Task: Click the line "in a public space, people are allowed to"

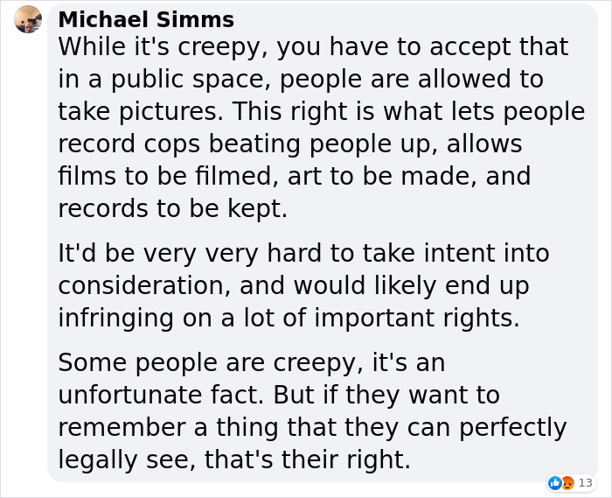Action: (301, 79)
